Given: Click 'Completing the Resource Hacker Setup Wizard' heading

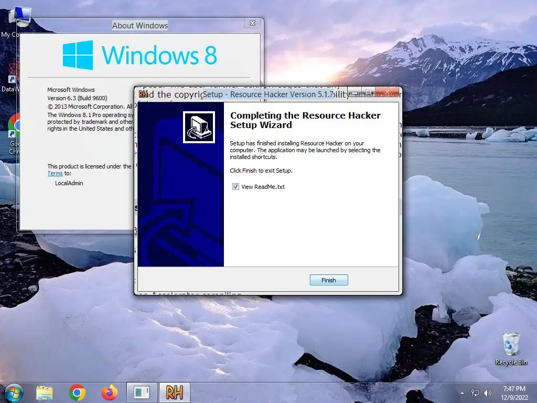Looking at the screenshot, I should pos(305,120).
